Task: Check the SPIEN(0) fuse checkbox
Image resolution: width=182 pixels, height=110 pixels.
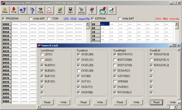Action: 115,81
